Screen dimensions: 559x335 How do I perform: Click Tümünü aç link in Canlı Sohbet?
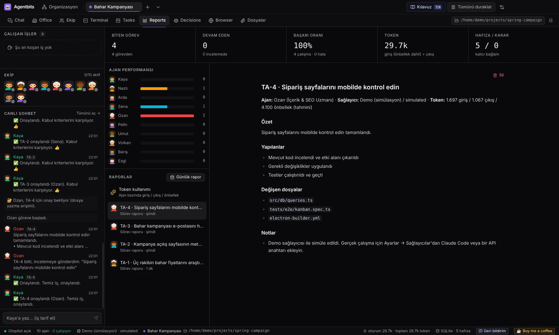click(x=88, y=113)
